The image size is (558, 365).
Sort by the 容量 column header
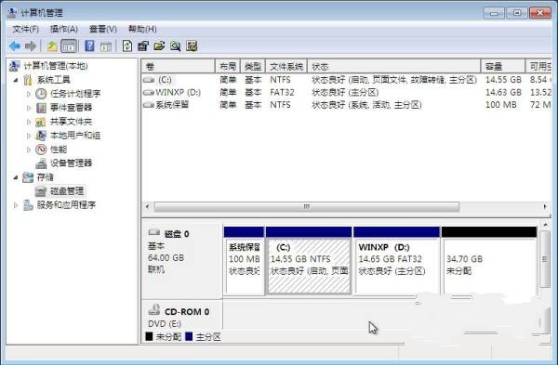(x=503, y=67)
